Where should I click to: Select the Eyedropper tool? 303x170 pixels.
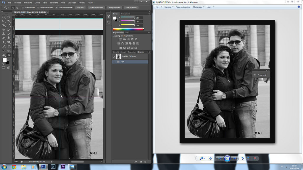point(9,25)
